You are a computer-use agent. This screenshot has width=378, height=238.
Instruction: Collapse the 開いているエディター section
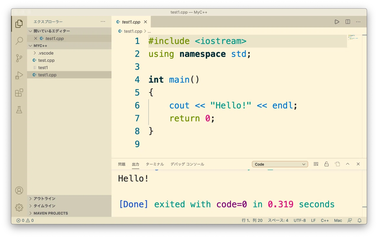[69, 31]
